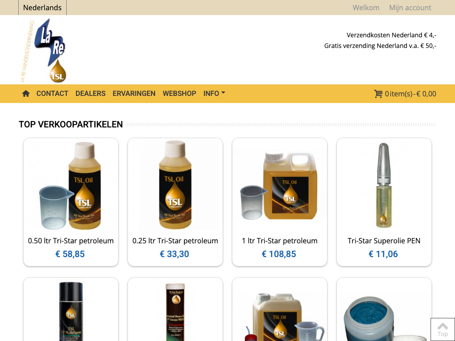Image resolution: width=455 pixels, height=341 pixels.
Task: Open the Nederlands language selector
Action: [42, 8]
